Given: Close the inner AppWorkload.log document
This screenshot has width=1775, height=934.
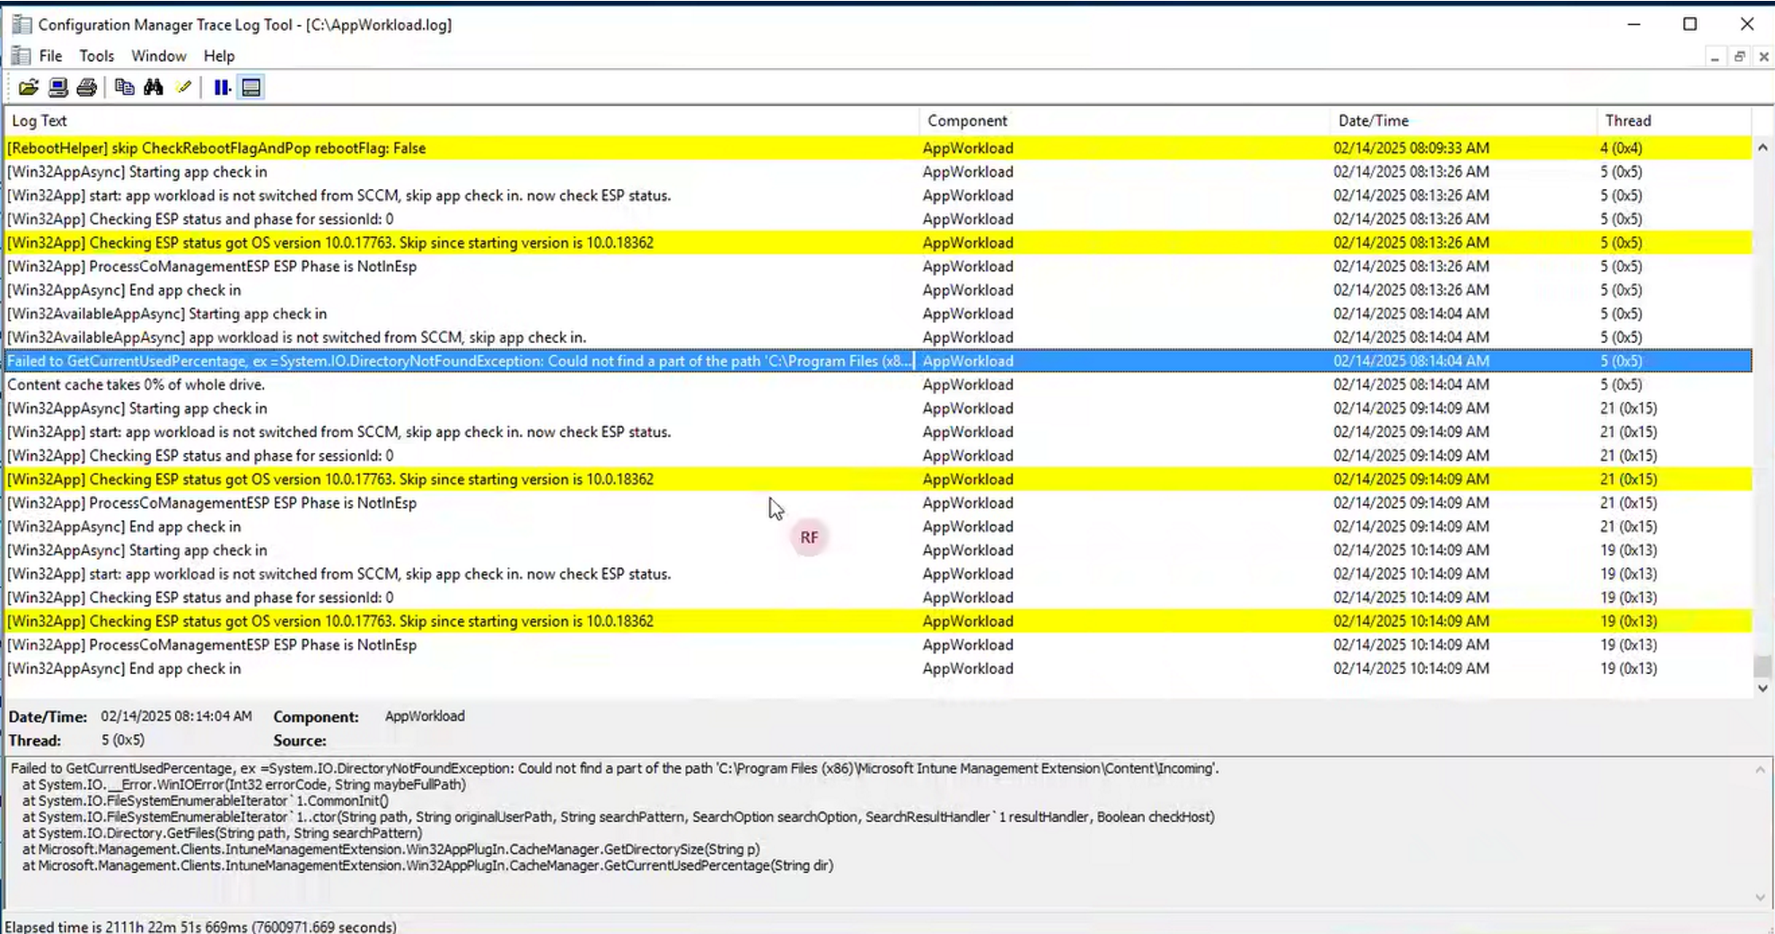Looking at the screenshot, I should tap(1763, 57).
